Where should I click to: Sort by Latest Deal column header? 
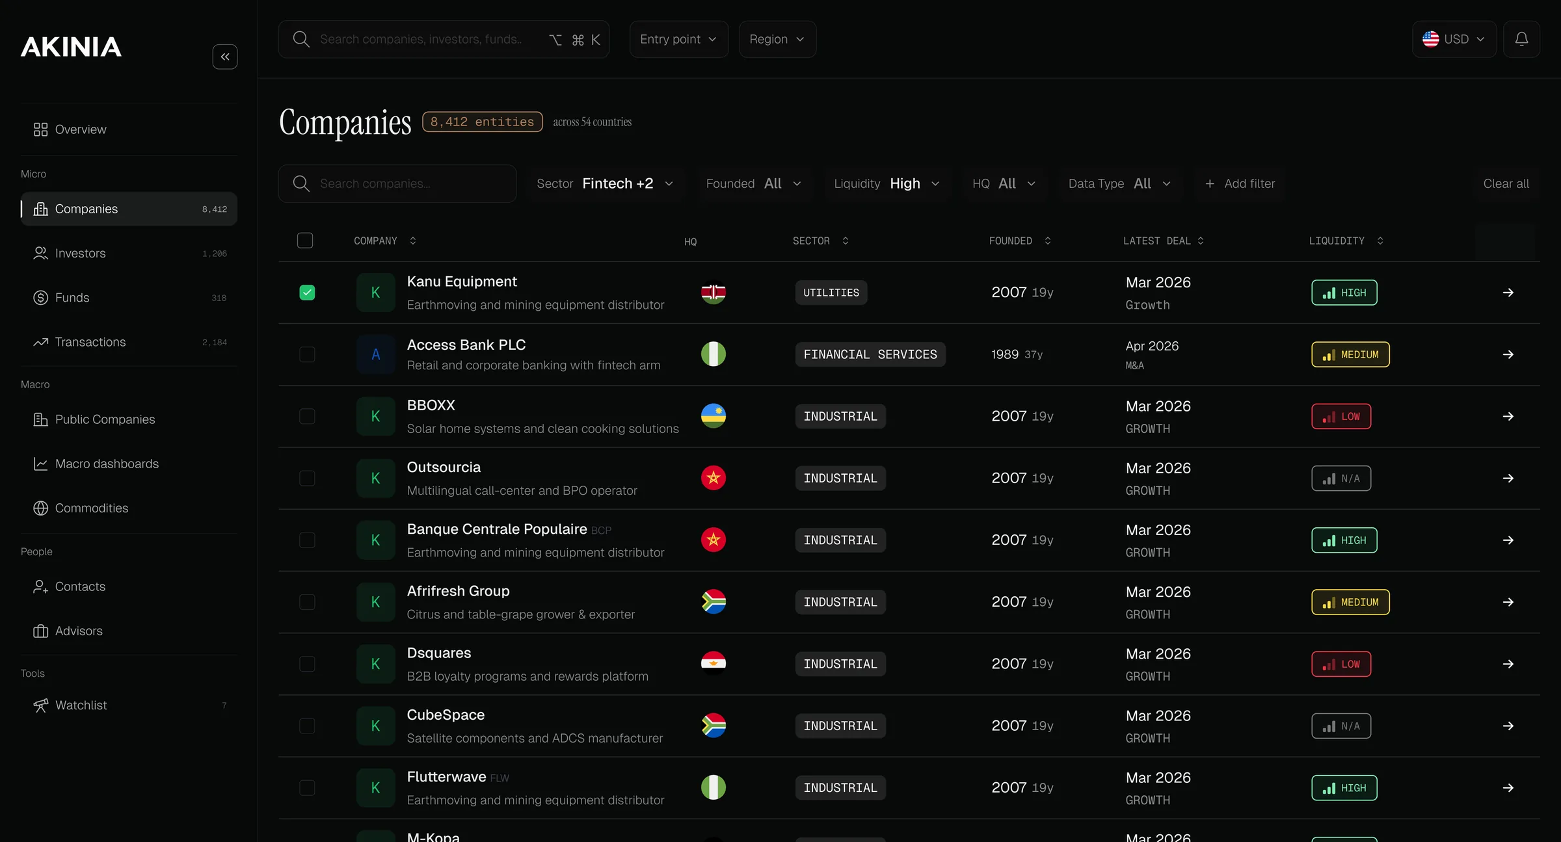pos(1164,241)
